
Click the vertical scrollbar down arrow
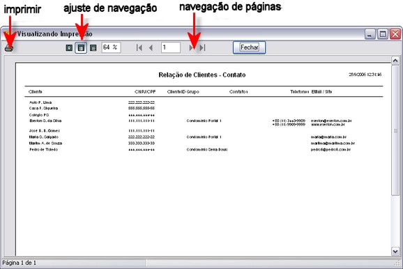pos(395,252)
